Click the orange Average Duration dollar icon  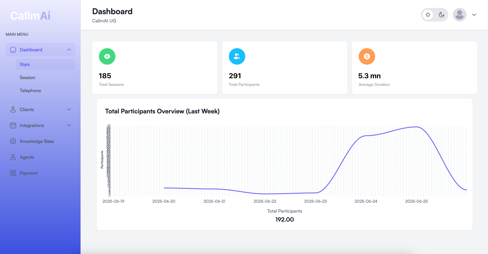point(367,56)
